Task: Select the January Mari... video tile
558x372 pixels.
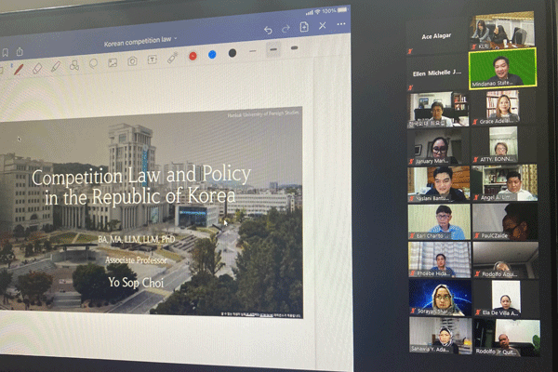Action: (x=439, y=147)
